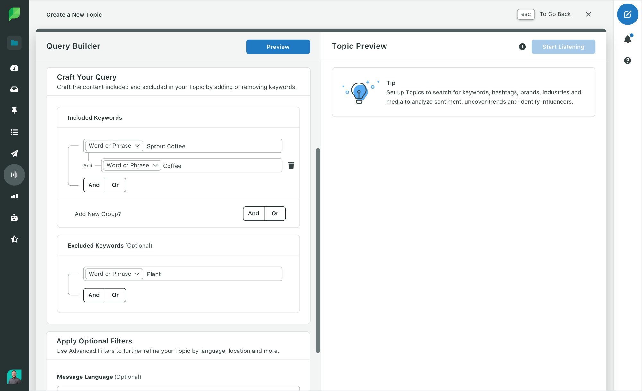
Task: Click the Listening analytics icon in sidebar
Action: [14, 174]
